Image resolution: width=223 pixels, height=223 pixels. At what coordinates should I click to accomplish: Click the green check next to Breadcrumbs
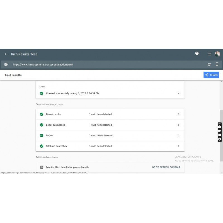point(42,114)
